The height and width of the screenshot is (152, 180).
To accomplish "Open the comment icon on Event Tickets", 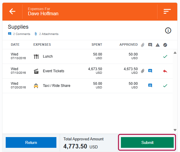I will pyautogui.click(x=150, y=71).
